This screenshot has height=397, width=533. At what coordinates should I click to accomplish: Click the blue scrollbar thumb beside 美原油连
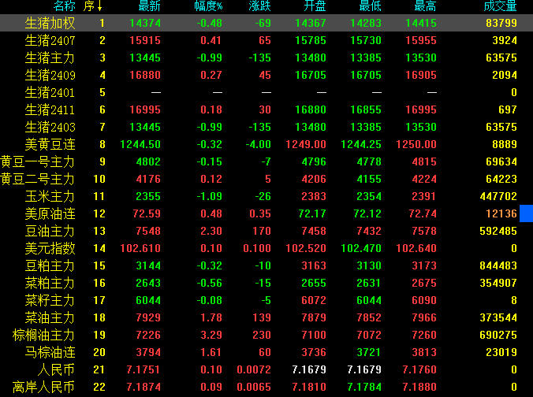tap(526, 213)
